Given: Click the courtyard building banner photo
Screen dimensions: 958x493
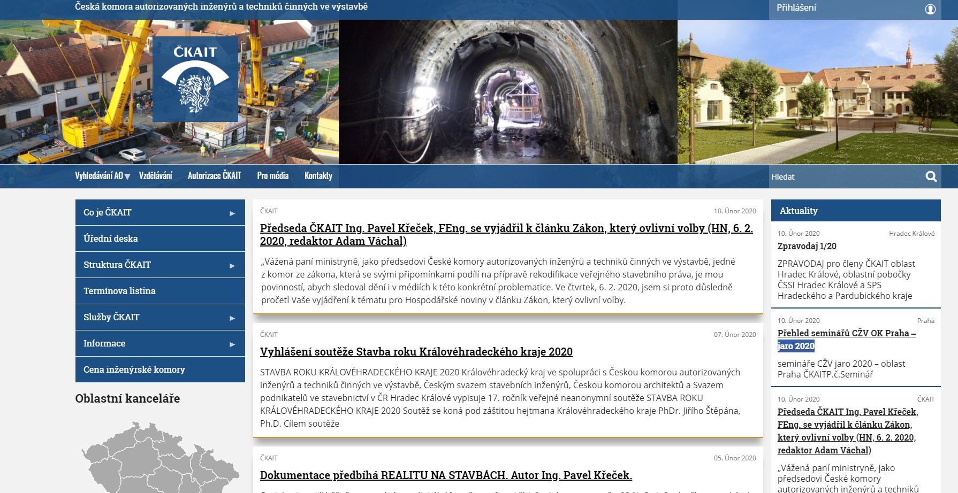Looking at the screenshot, I should 818,92.
